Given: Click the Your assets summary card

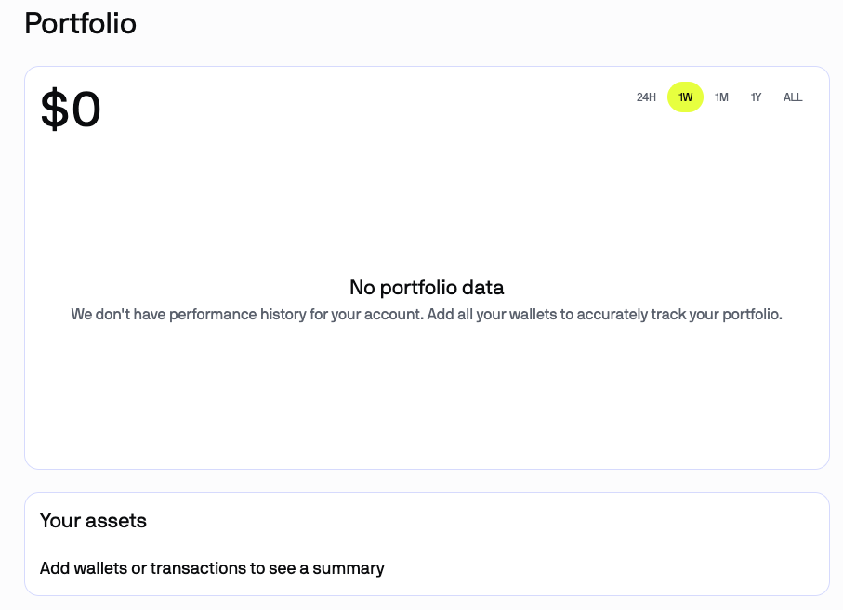Looking at the screenshot, I should (x=427, y=544).
